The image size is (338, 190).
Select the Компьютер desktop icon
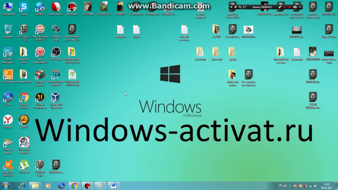[x=8, y=9]
